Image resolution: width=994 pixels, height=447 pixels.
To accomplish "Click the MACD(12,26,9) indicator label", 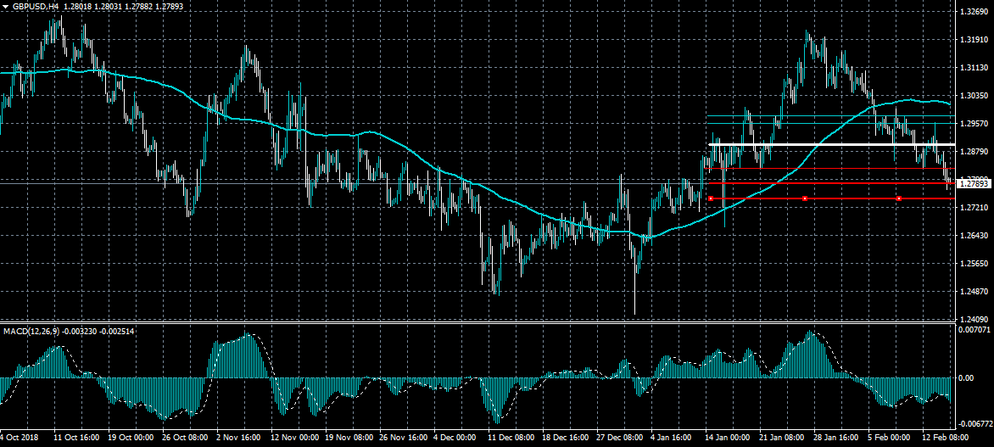I will pos(31,330).
